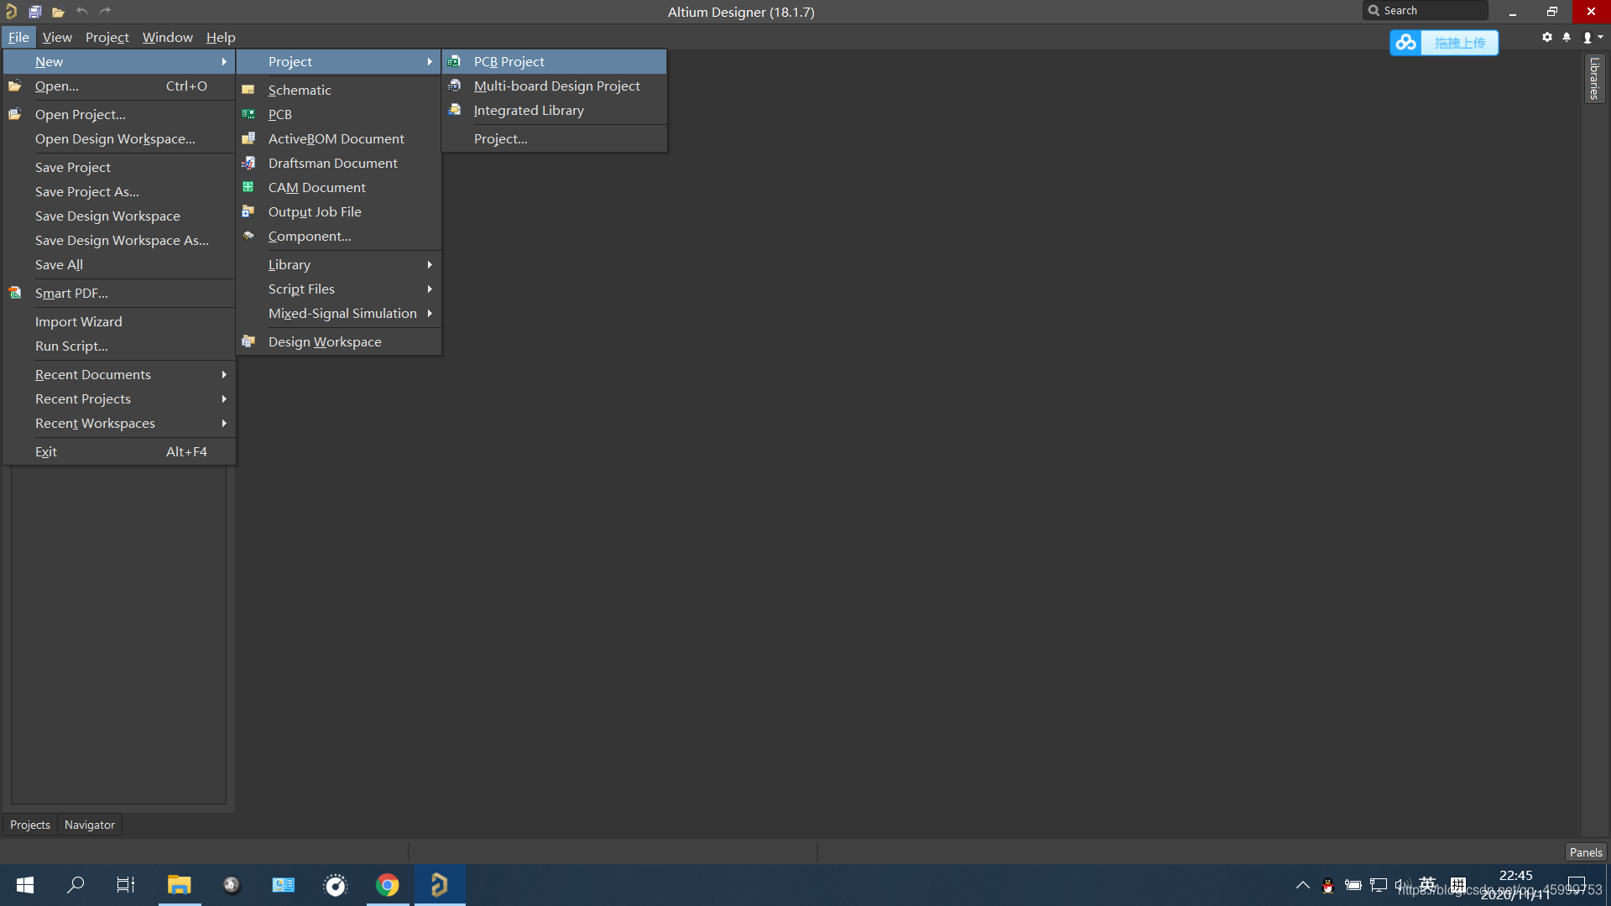1611x906 pixels.
Task: Open the Libraries side panel tab
Action: [x=1594, y=78]
